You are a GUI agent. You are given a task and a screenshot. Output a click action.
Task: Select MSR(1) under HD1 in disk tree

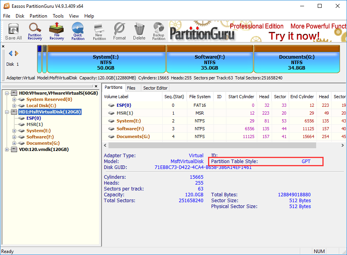[x=35, y=124]
